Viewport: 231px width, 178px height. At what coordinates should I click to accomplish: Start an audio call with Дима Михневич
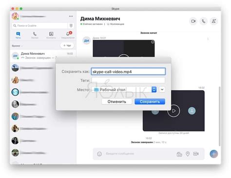[203, 21]
